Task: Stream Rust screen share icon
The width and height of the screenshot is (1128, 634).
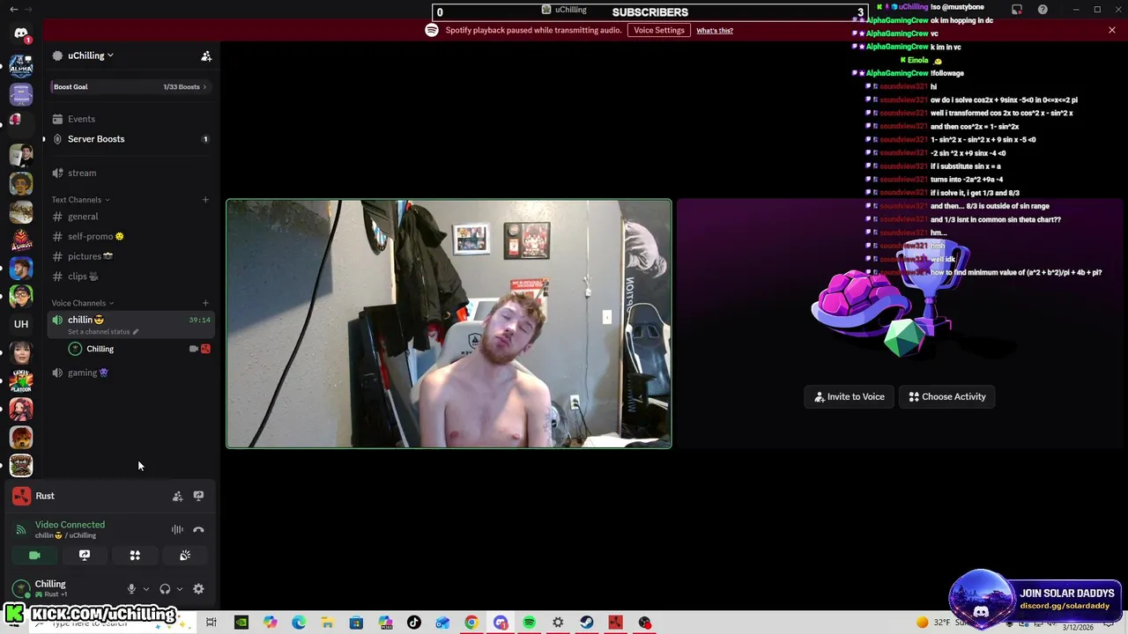Action: [198, 497]
